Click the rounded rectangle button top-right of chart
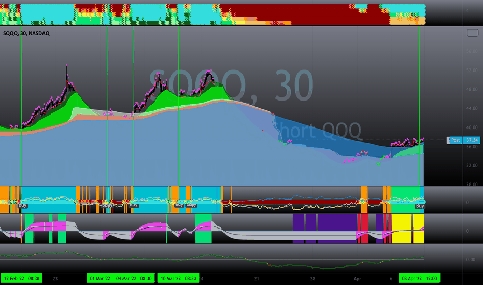This screenshot has width=483, height=285. [x=473, y=33]
